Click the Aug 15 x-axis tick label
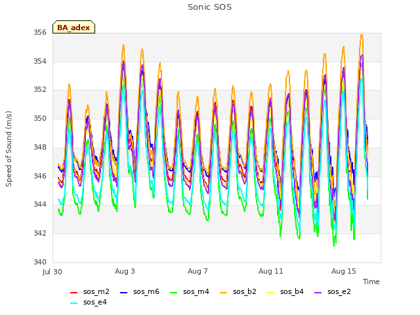 [x=343, y=271]
